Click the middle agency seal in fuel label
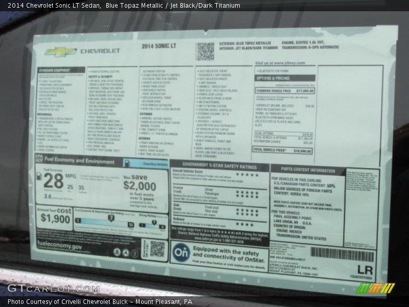The width and height of the screenshot is (409, 307). click(x=126, y=253)
